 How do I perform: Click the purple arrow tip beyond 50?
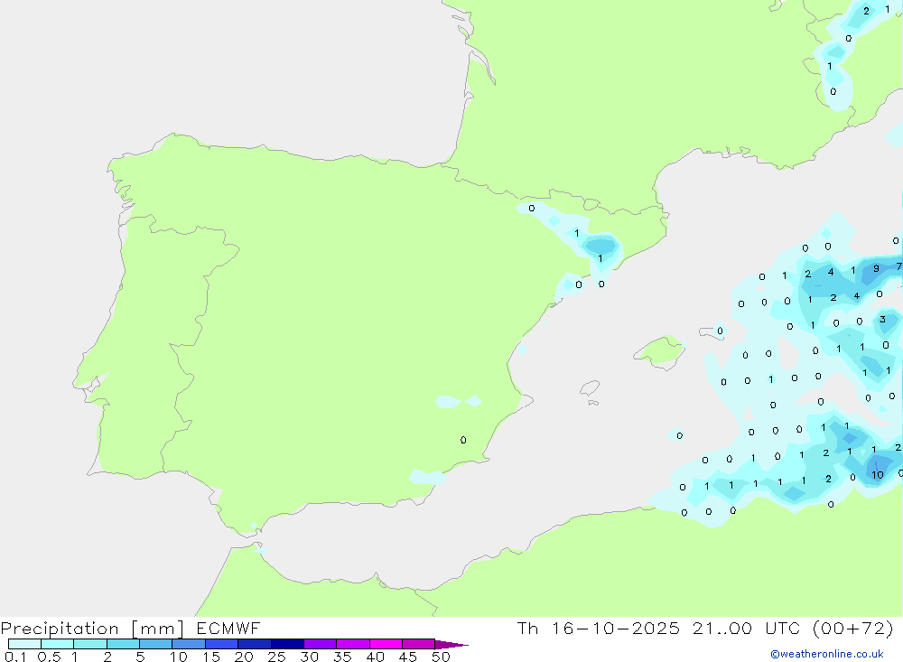tap(451, 645)
